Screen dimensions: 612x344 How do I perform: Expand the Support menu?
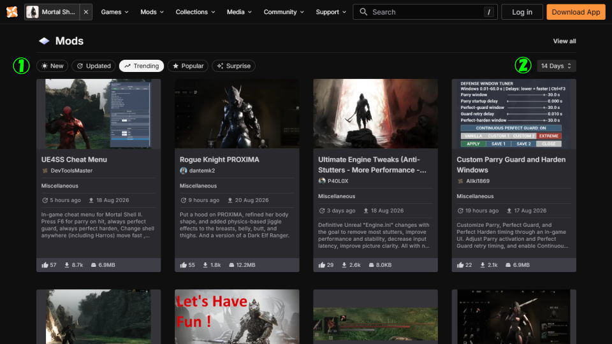click(x=331, y=12)
